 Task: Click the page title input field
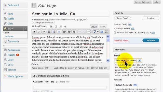click(x=71, y=14)
